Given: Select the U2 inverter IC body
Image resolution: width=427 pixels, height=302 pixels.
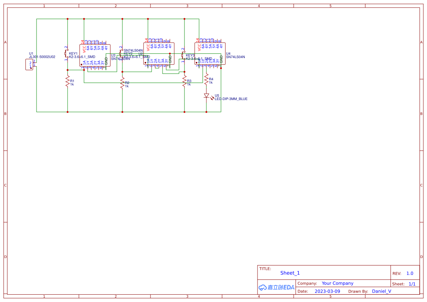Looking at the screenshot, I should coord(159,54).
